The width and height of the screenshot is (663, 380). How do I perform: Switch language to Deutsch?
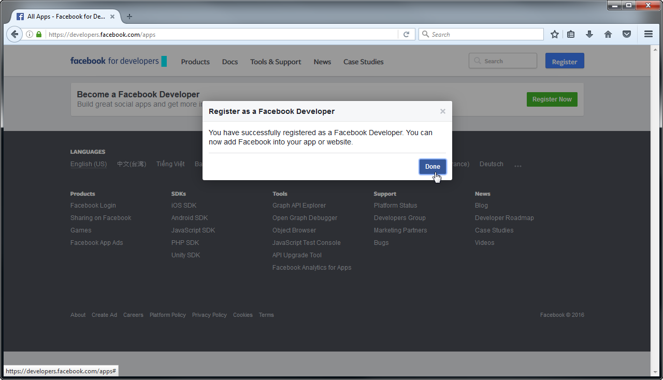click(x=492, y=164)
